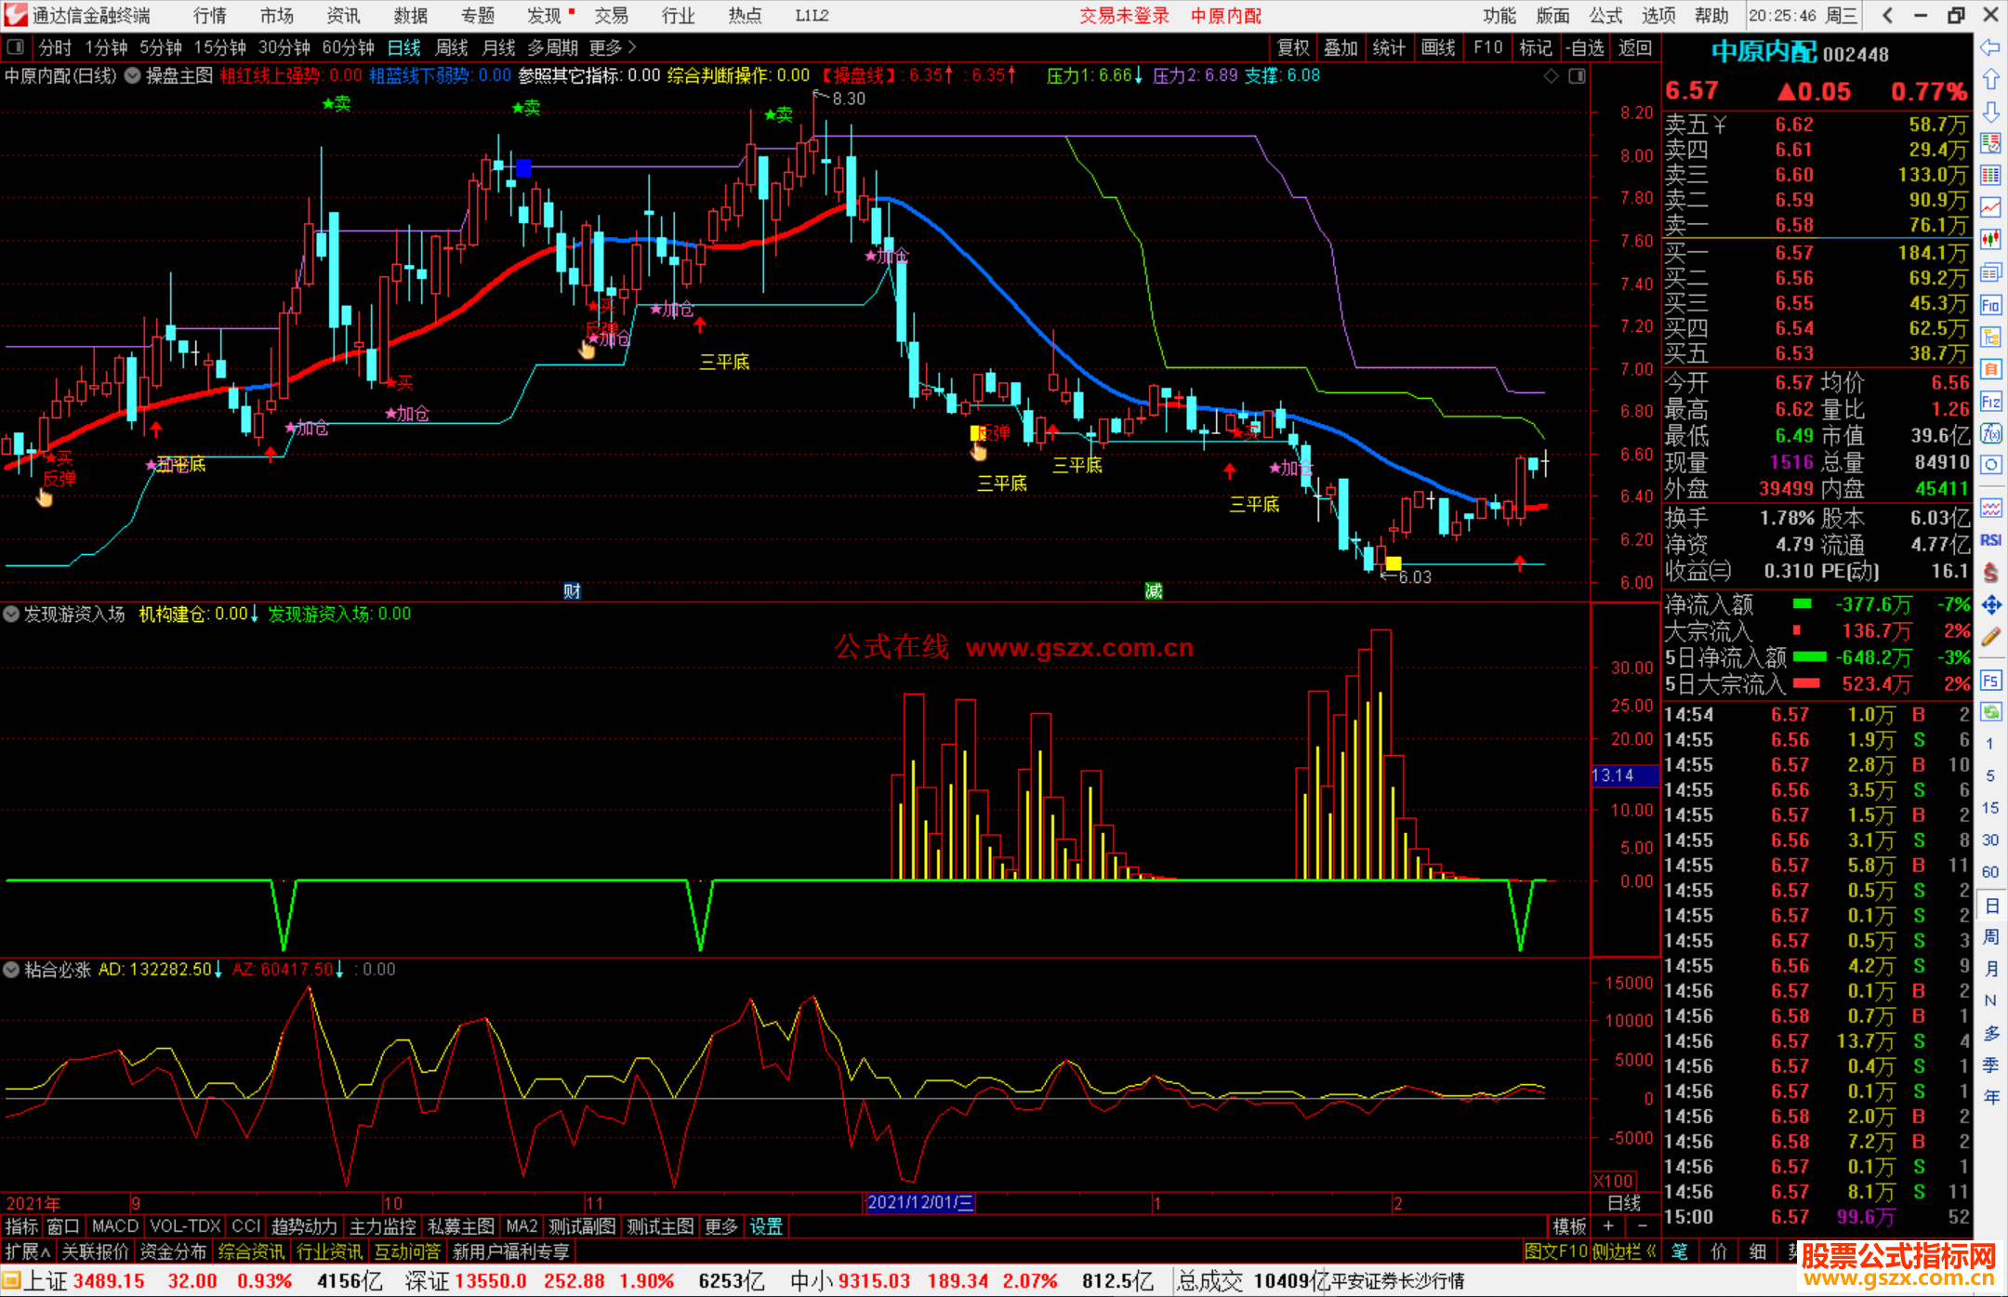
Task: Click the 13.14 value marker on axis
Action: (1624, 775)
